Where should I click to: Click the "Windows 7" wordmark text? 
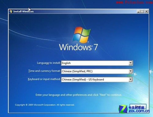tap(78, 47)
